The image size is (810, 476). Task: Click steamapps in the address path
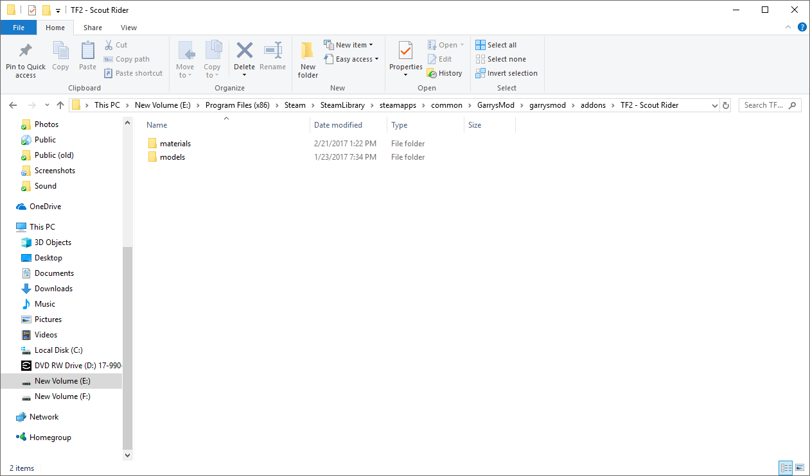point(398,105)
